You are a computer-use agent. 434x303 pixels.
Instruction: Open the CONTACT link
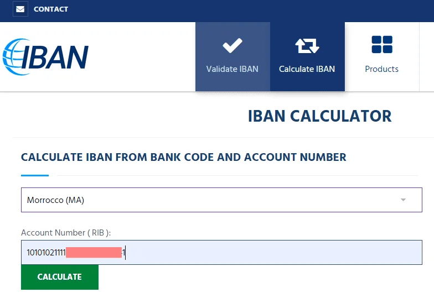click(51, 9)
